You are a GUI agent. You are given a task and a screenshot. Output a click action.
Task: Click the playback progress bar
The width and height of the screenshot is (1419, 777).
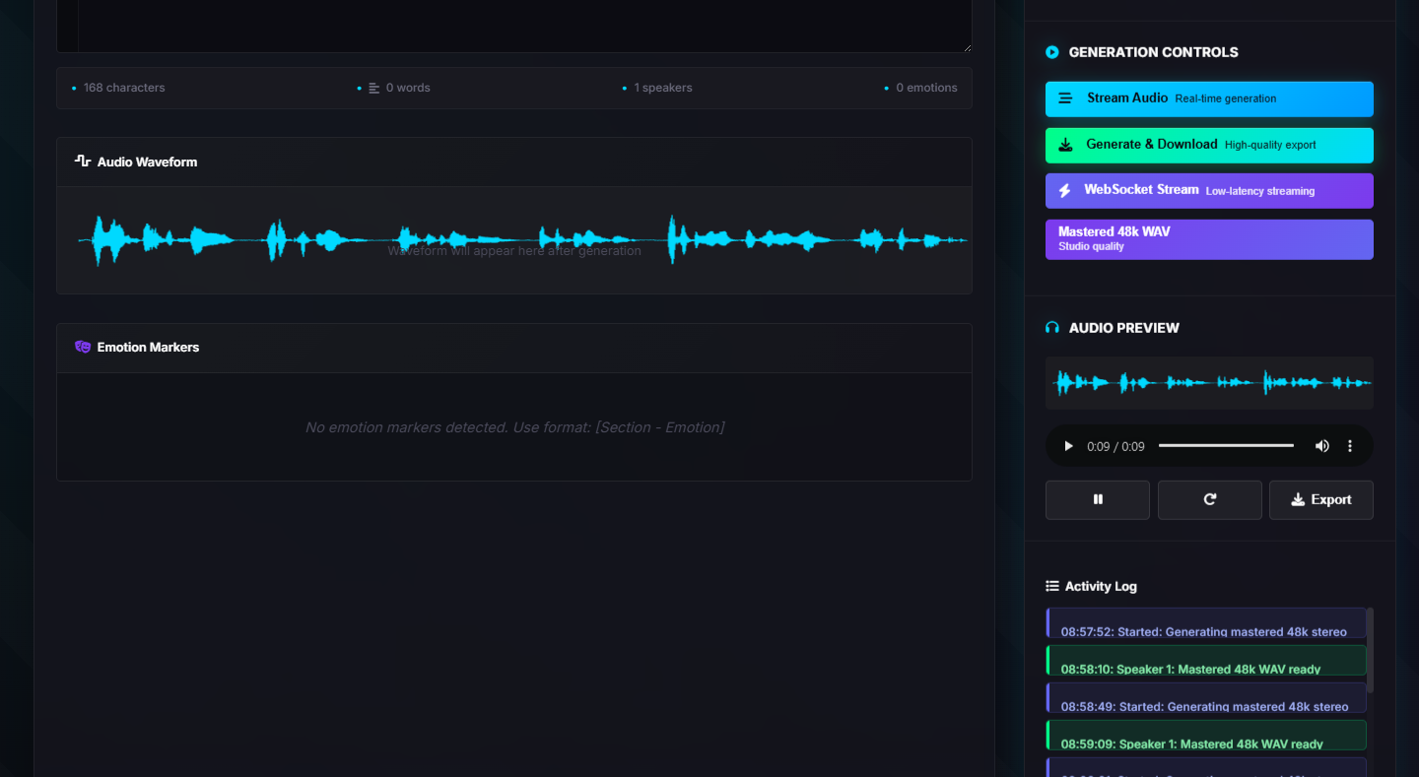tap(1226, 445)
